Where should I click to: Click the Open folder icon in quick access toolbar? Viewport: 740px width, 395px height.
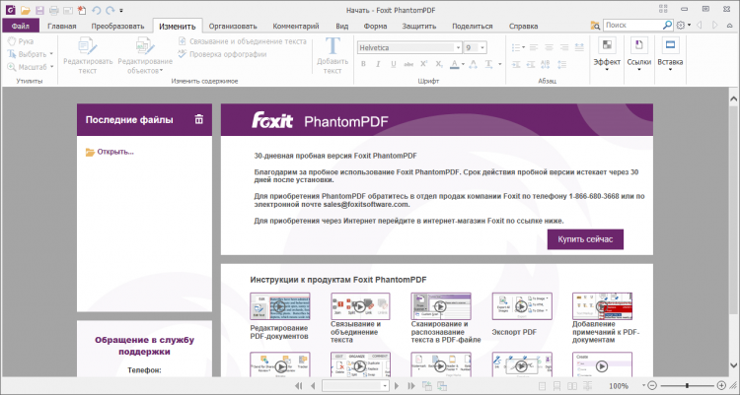pyautogui.click(x=25, y=10)
